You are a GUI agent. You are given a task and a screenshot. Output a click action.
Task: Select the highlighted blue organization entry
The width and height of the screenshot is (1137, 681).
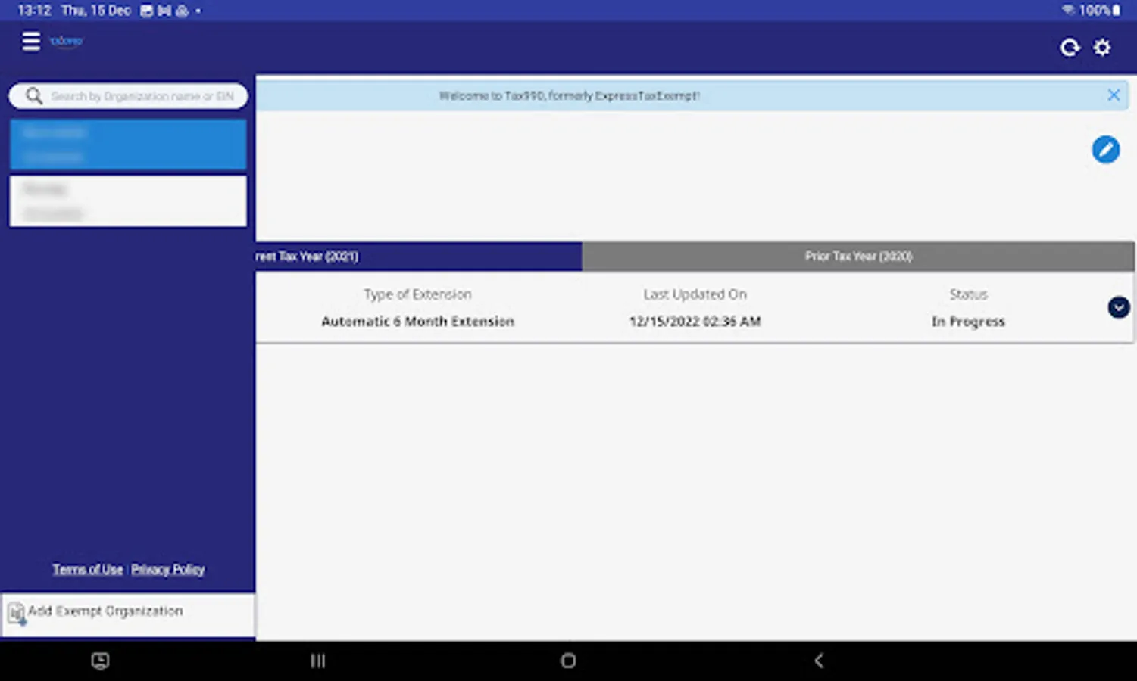coord(128,145)
